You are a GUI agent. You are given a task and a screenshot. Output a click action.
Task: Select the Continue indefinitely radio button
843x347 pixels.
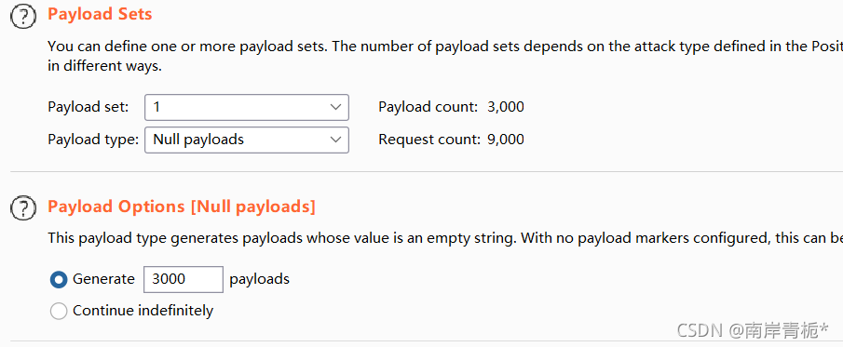pyautogui.click(x=59, y=311)
